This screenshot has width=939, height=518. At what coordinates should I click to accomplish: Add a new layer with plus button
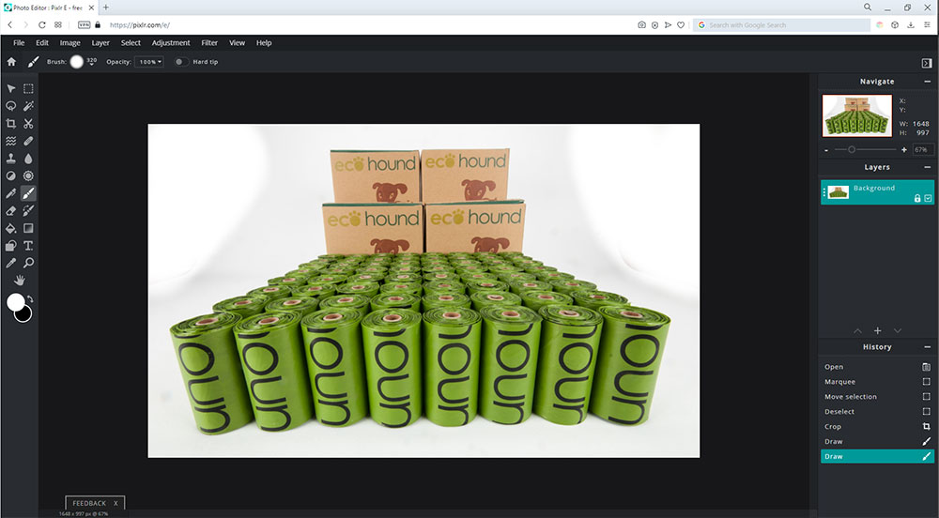[x=877, y=330]
